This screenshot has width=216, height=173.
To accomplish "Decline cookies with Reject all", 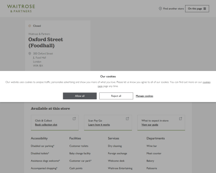I will (x=116, y=96).
